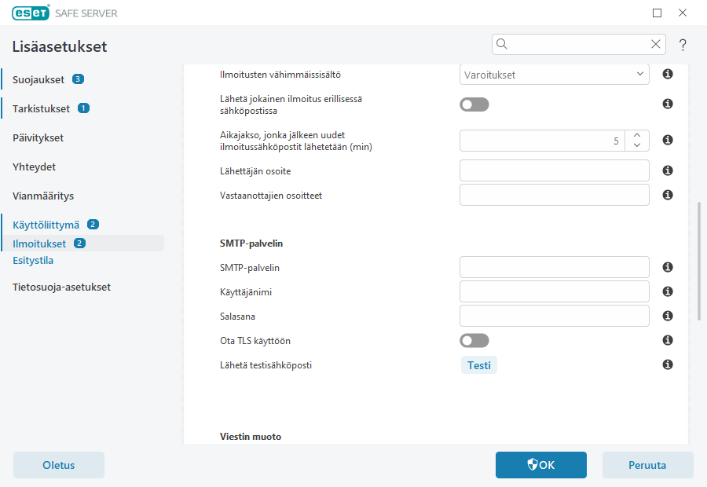This screenshot has width=707, height=487.
Task: Show info for Vastaanottajien osoitteet
Action: tap(668, 195)
